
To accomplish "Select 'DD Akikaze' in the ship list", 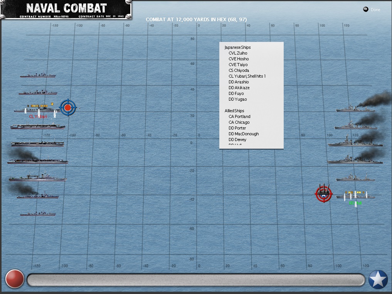I will point(239,88).
